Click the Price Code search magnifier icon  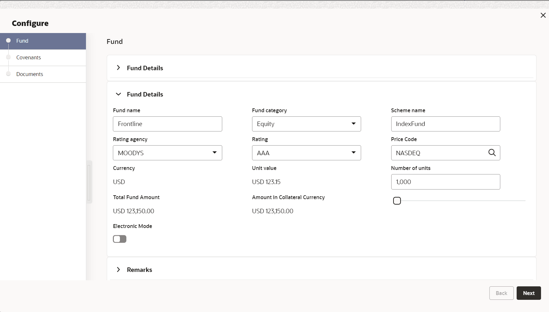(492, 153)
